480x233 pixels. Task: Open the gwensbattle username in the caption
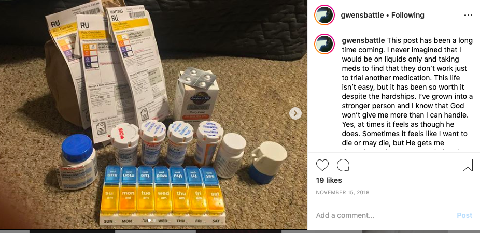(363, 41)
